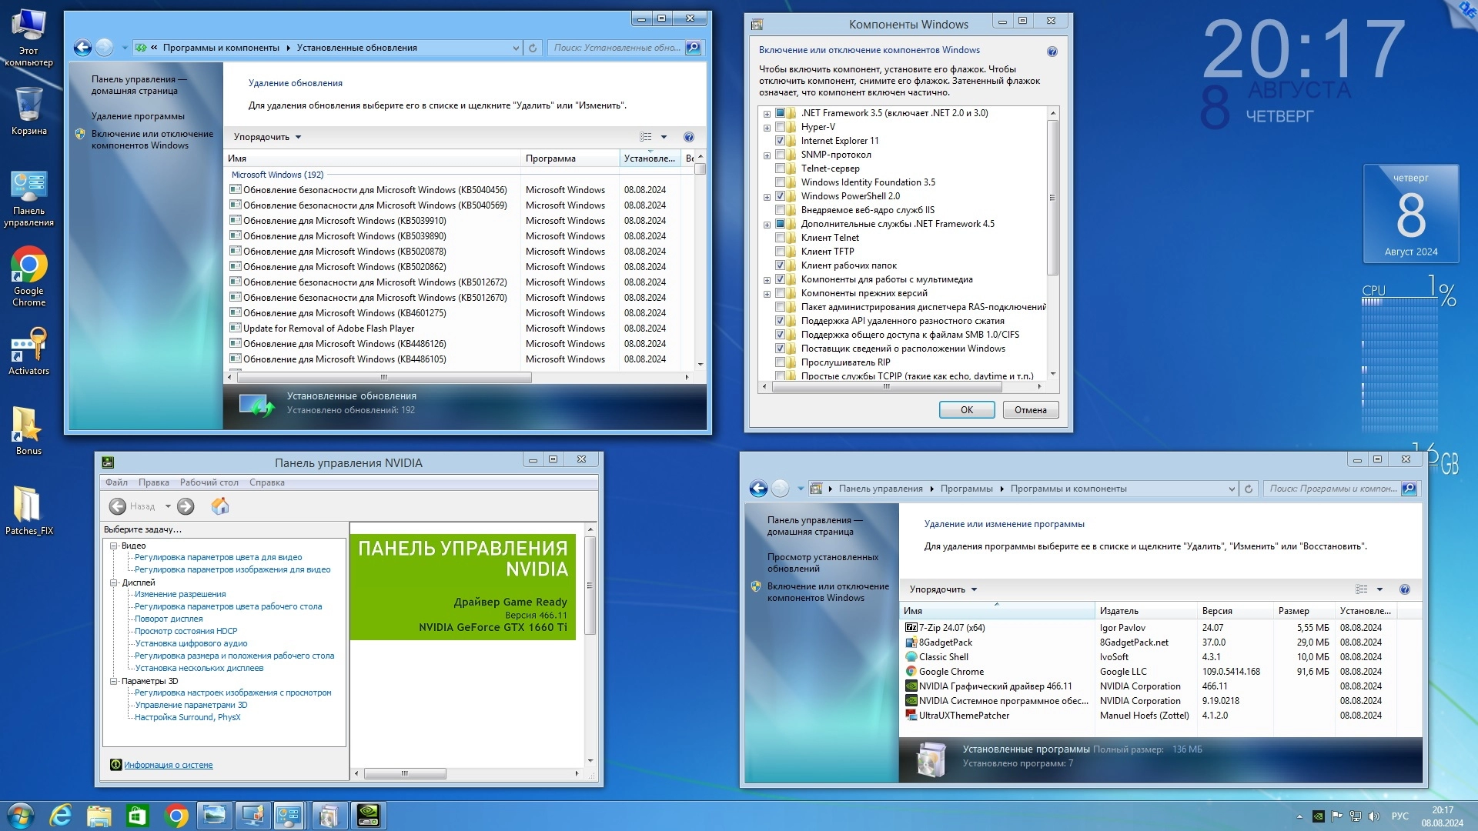The image size is (1478, 831).
Task: Expand the .NET Framework 3.5 tree node
Action: (x=767, y=114)
